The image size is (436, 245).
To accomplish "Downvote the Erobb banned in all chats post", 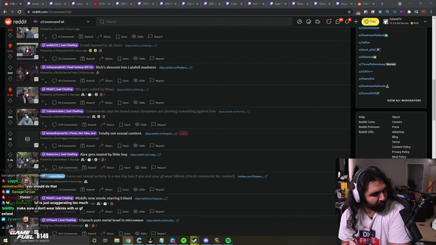I will (x=10, y=56).
